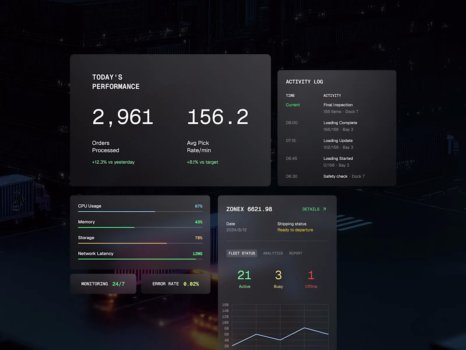466x350 pixels.
Task: Open the REPORT tab
Action: (295, 253)
